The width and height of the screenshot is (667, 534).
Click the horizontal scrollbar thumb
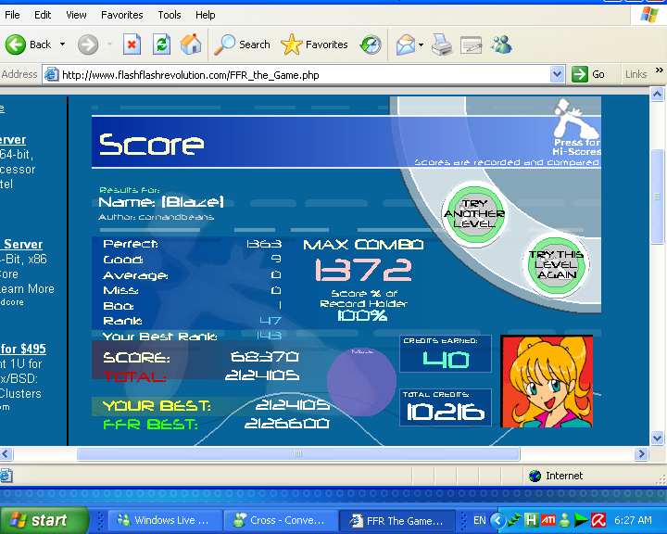296,454
